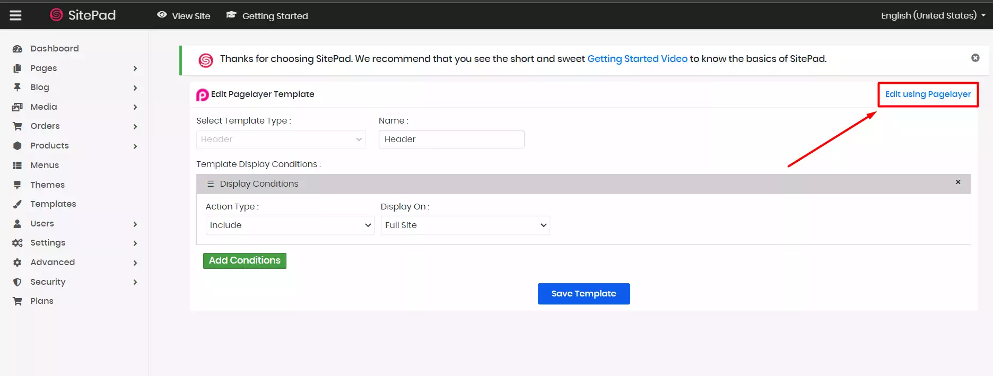Click the Menus list icon
Screen dimensions: 993x376
click(x=18, y=165)
